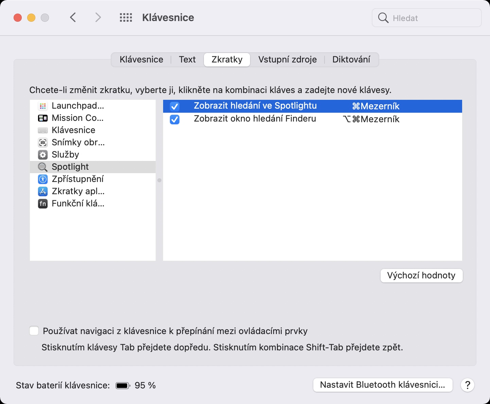Screen dimensions: 490x404
Task: Uncheck Zobrazit okno hledání Finderu
Action: [175, 119]
